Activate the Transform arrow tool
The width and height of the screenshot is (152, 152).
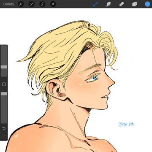(53, 4)
